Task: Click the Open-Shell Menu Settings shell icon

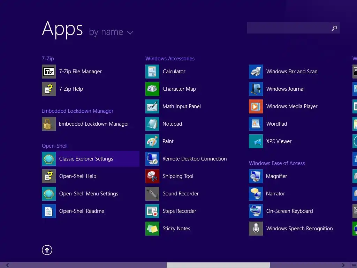Action: pyautogui.click(x=49, y=194)
